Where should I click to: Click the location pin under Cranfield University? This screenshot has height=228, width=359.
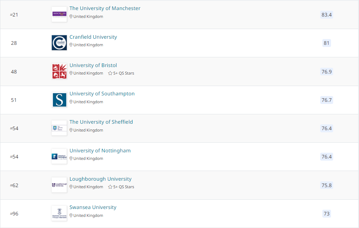pos(71,45)
